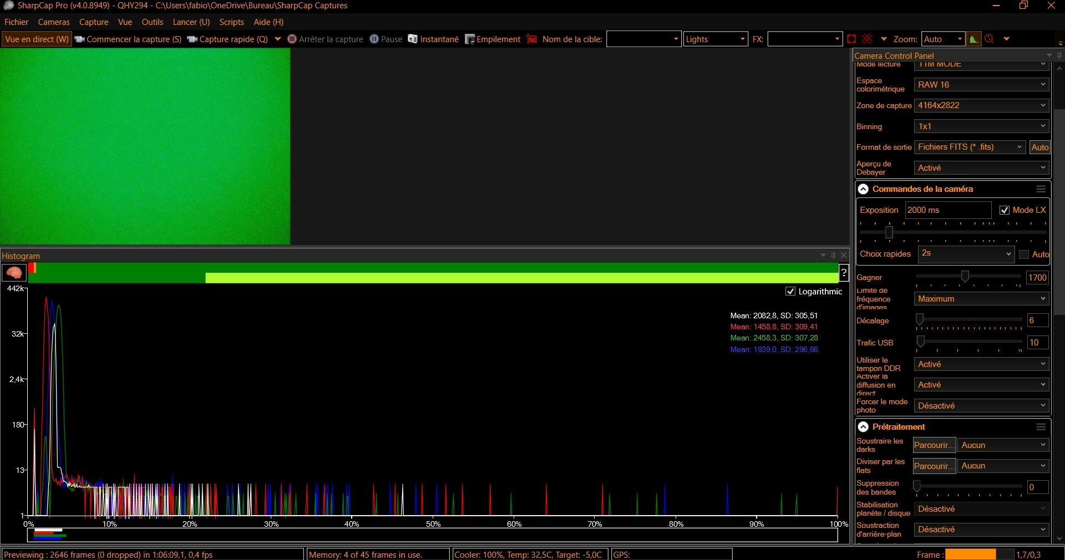Collapse Commandes de la caméra section
This screenshot has width=1065, height=560.
point(863,189)
